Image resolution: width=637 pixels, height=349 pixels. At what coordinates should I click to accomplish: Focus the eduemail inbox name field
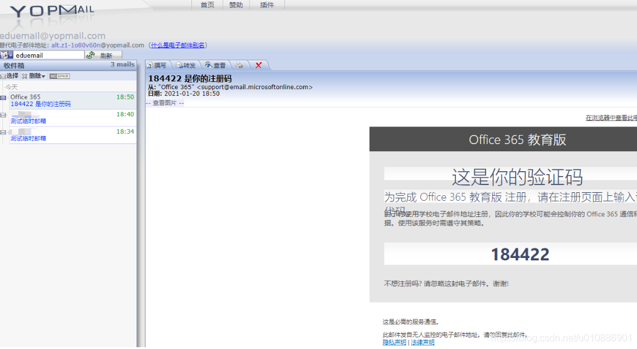pos(49,55)
